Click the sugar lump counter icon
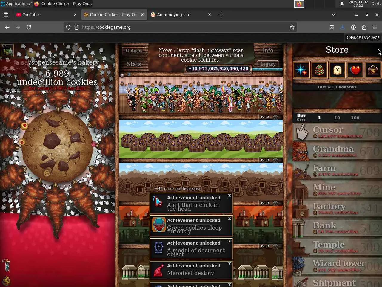The width and height of the screenshot is (382, 287). point(122,75)
